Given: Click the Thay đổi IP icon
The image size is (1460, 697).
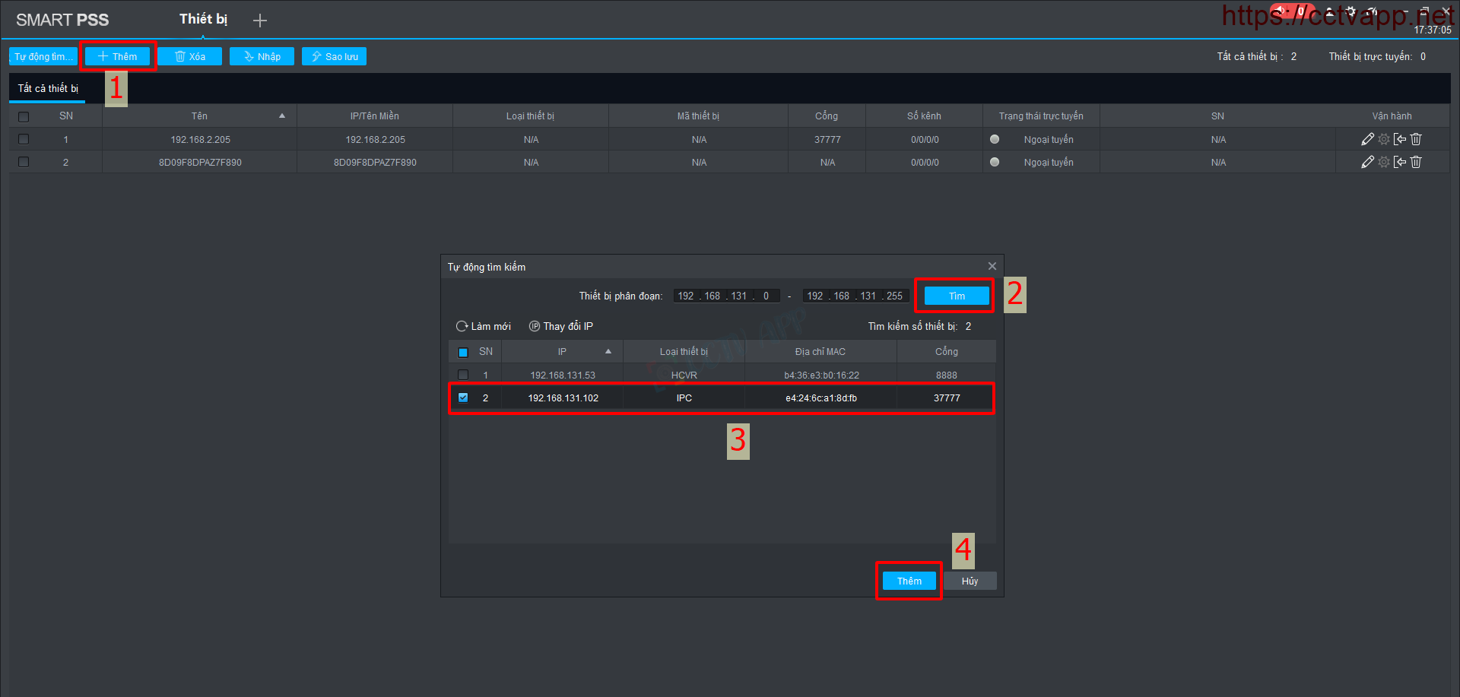Looking at the screenshot, I should click(535, 326).
